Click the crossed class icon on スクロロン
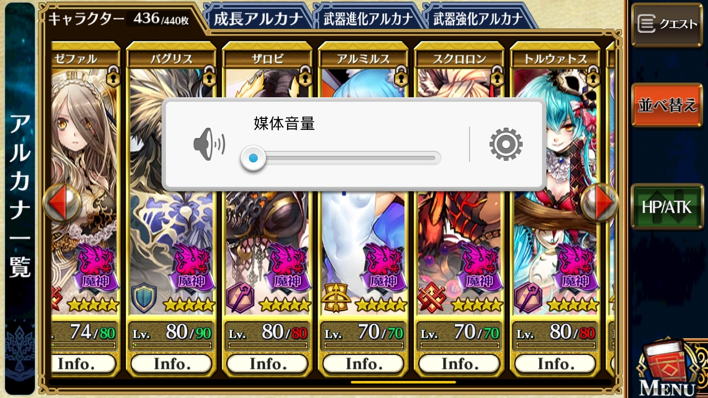Image resolution: width=708 pixels, height=398 pixels. [432, 298]
